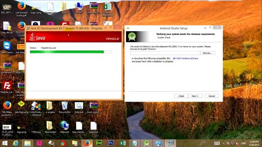This screenshot has width=262, height=147.
Task: Click Next in Android Studio Setup
Action: click(x=195, y=96)
